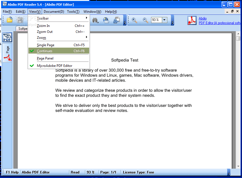Select Zoom In from View menu
Viewport: 242px width, 178px height.
tap(43, 26)
